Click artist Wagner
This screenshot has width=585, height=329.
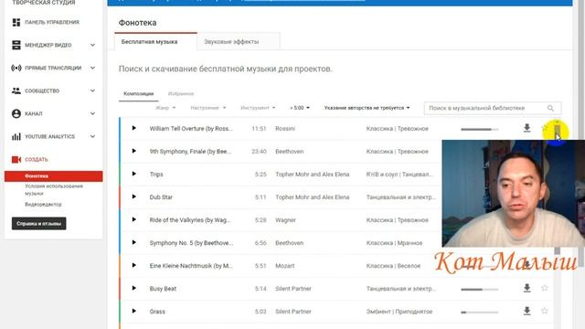(285, 220)
